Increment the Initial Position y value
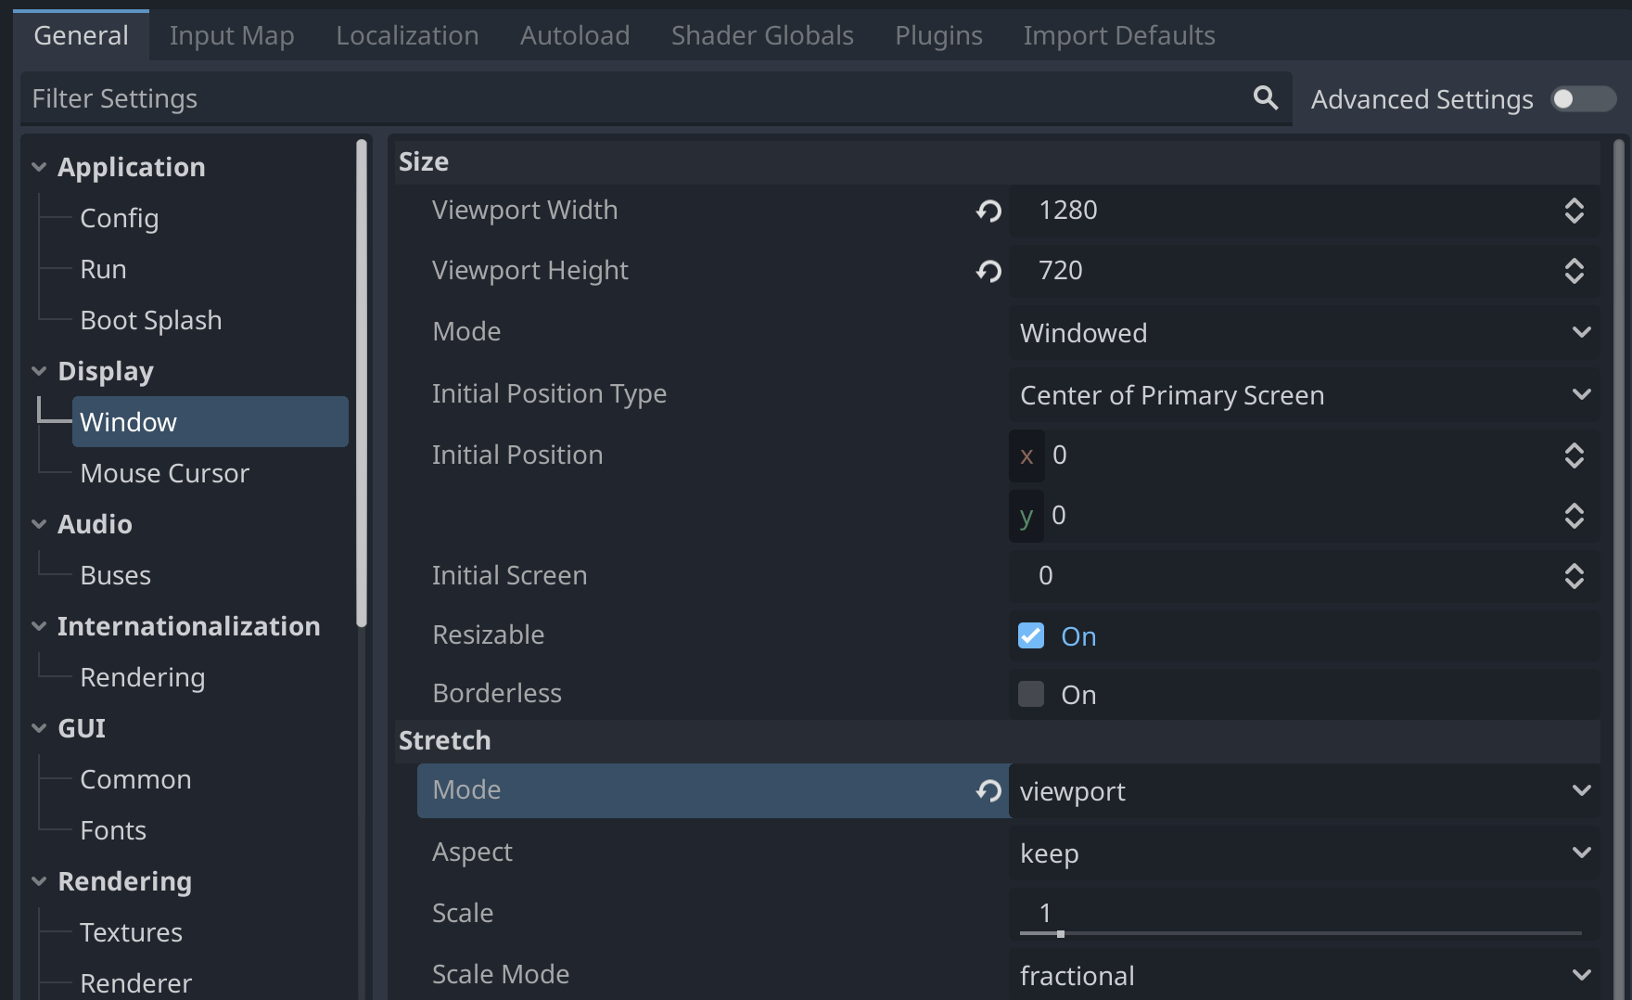Viewport: 1632px width, 1000px height. [x=1575, y=510]
